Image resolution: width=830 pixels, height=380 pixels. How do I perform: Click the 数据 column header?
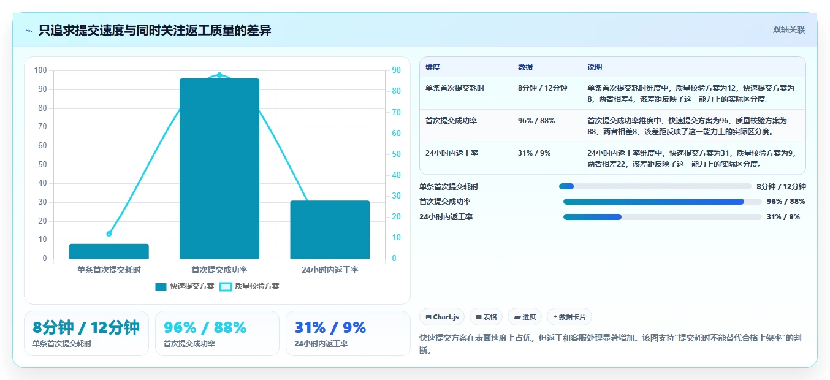pos(525,67)
